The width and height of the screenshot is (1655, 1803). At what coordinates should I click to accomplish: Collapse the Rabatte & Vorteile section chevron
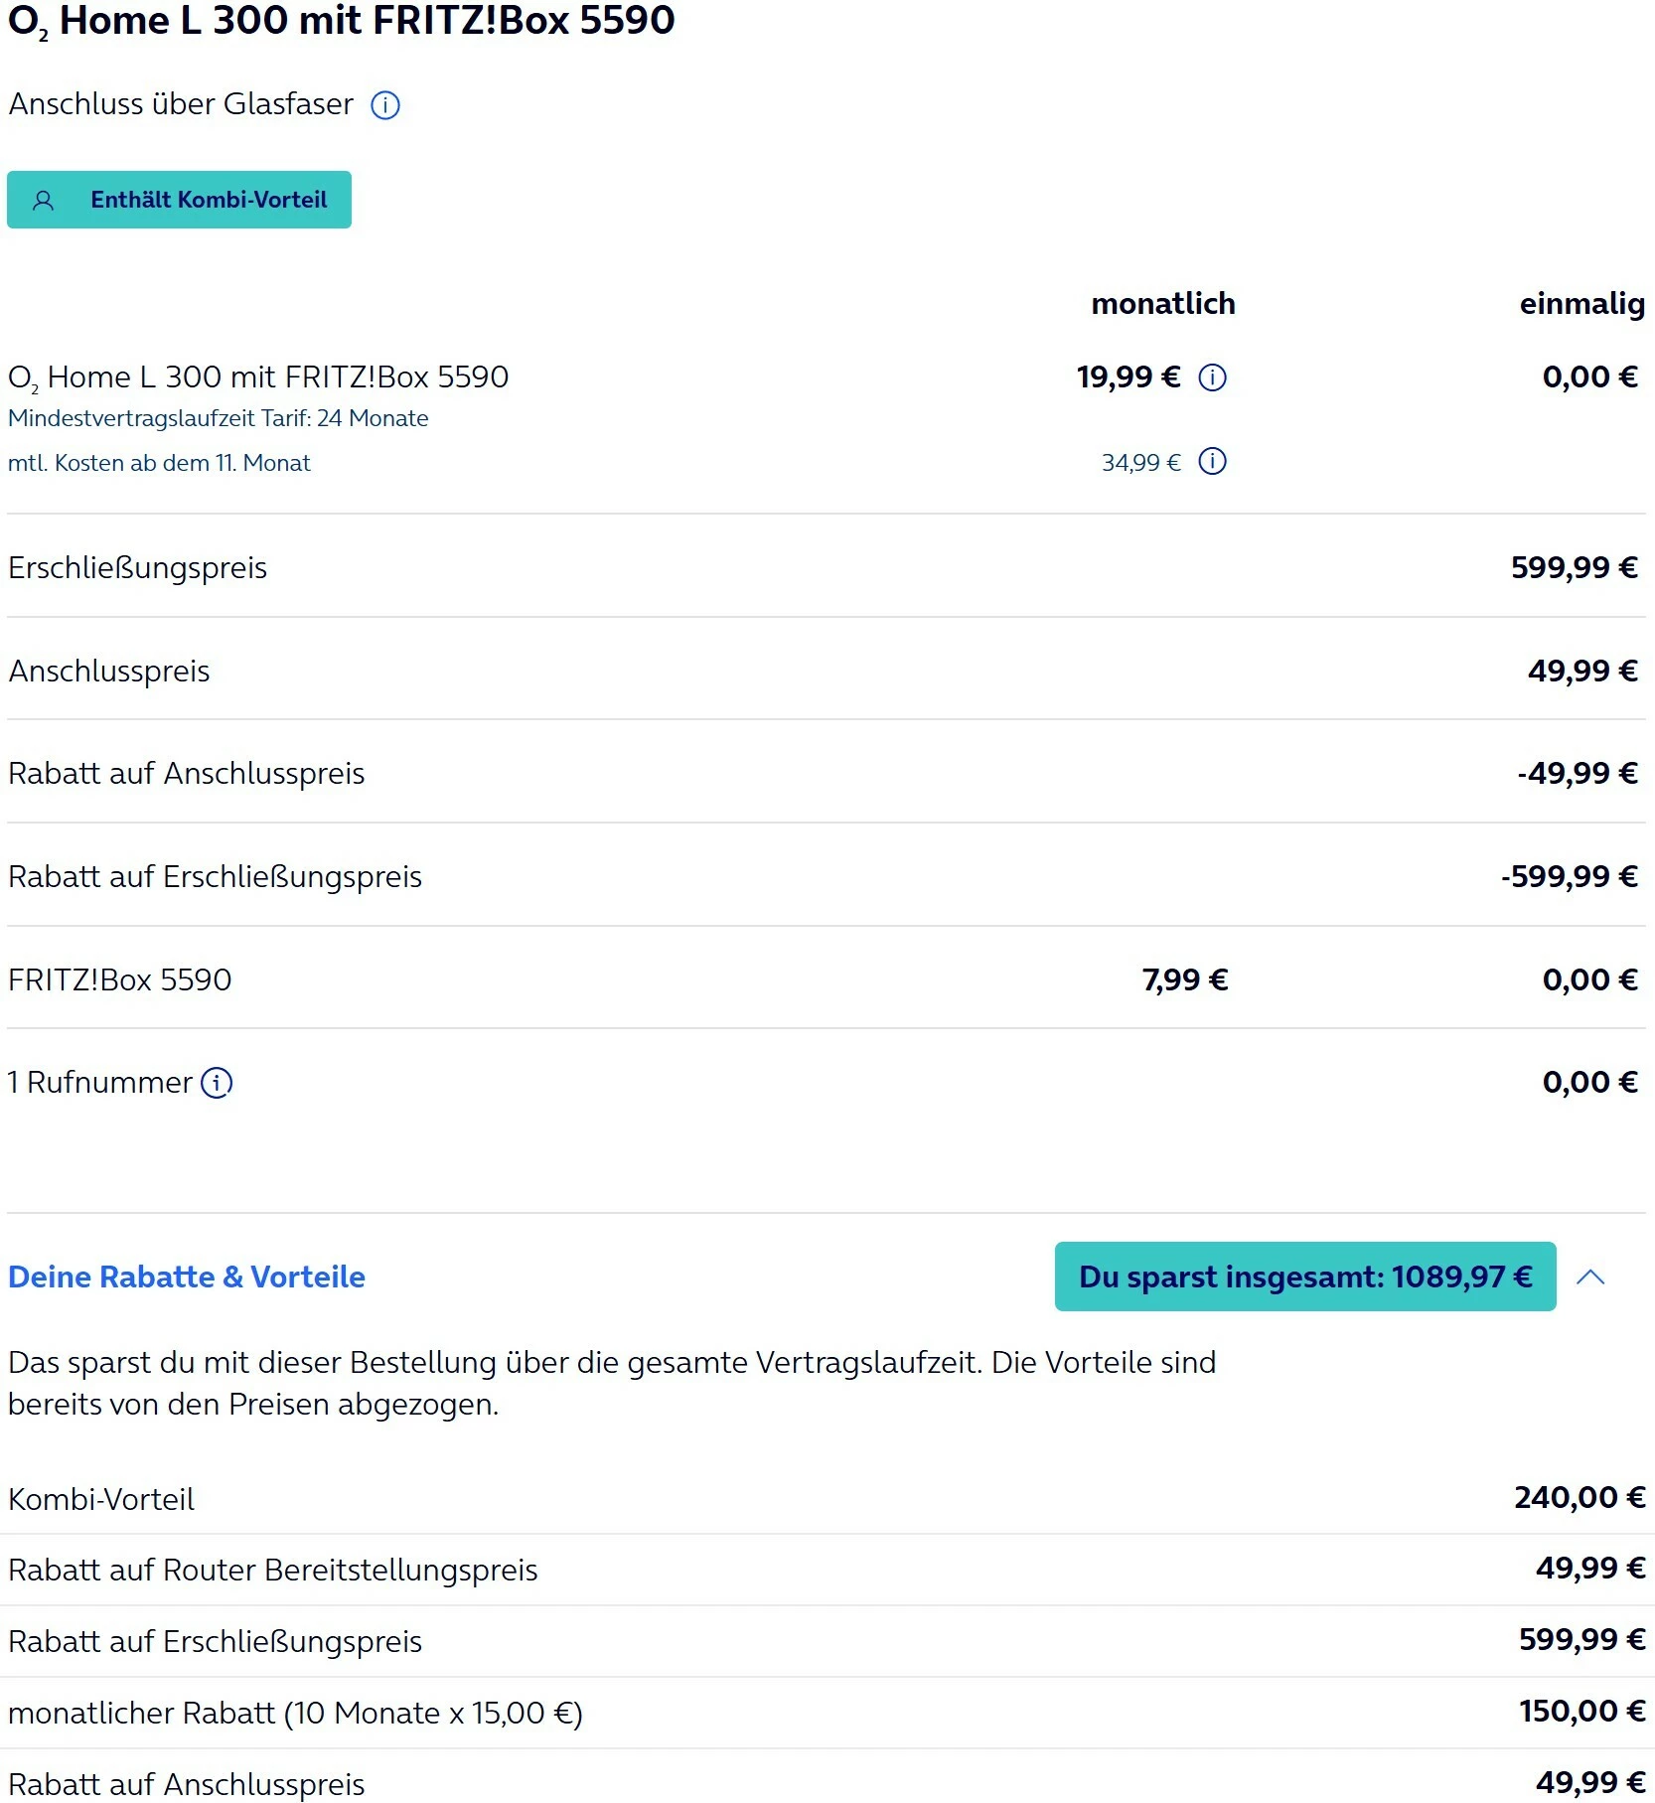(1590, 1277)
